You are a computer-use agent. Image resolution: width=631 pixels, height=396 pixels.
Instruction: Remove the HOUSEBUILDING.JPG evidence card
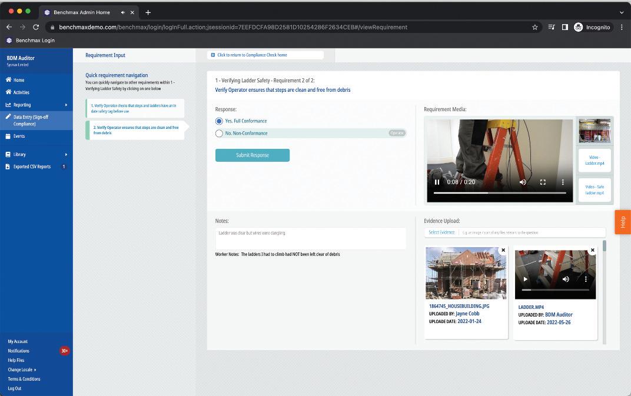(x=503, y=250)
